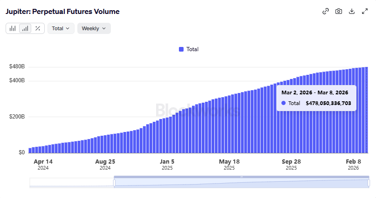Expand the chart to fullscreen
The width and height of the screenshot is (376, 198).
[365, 11]
